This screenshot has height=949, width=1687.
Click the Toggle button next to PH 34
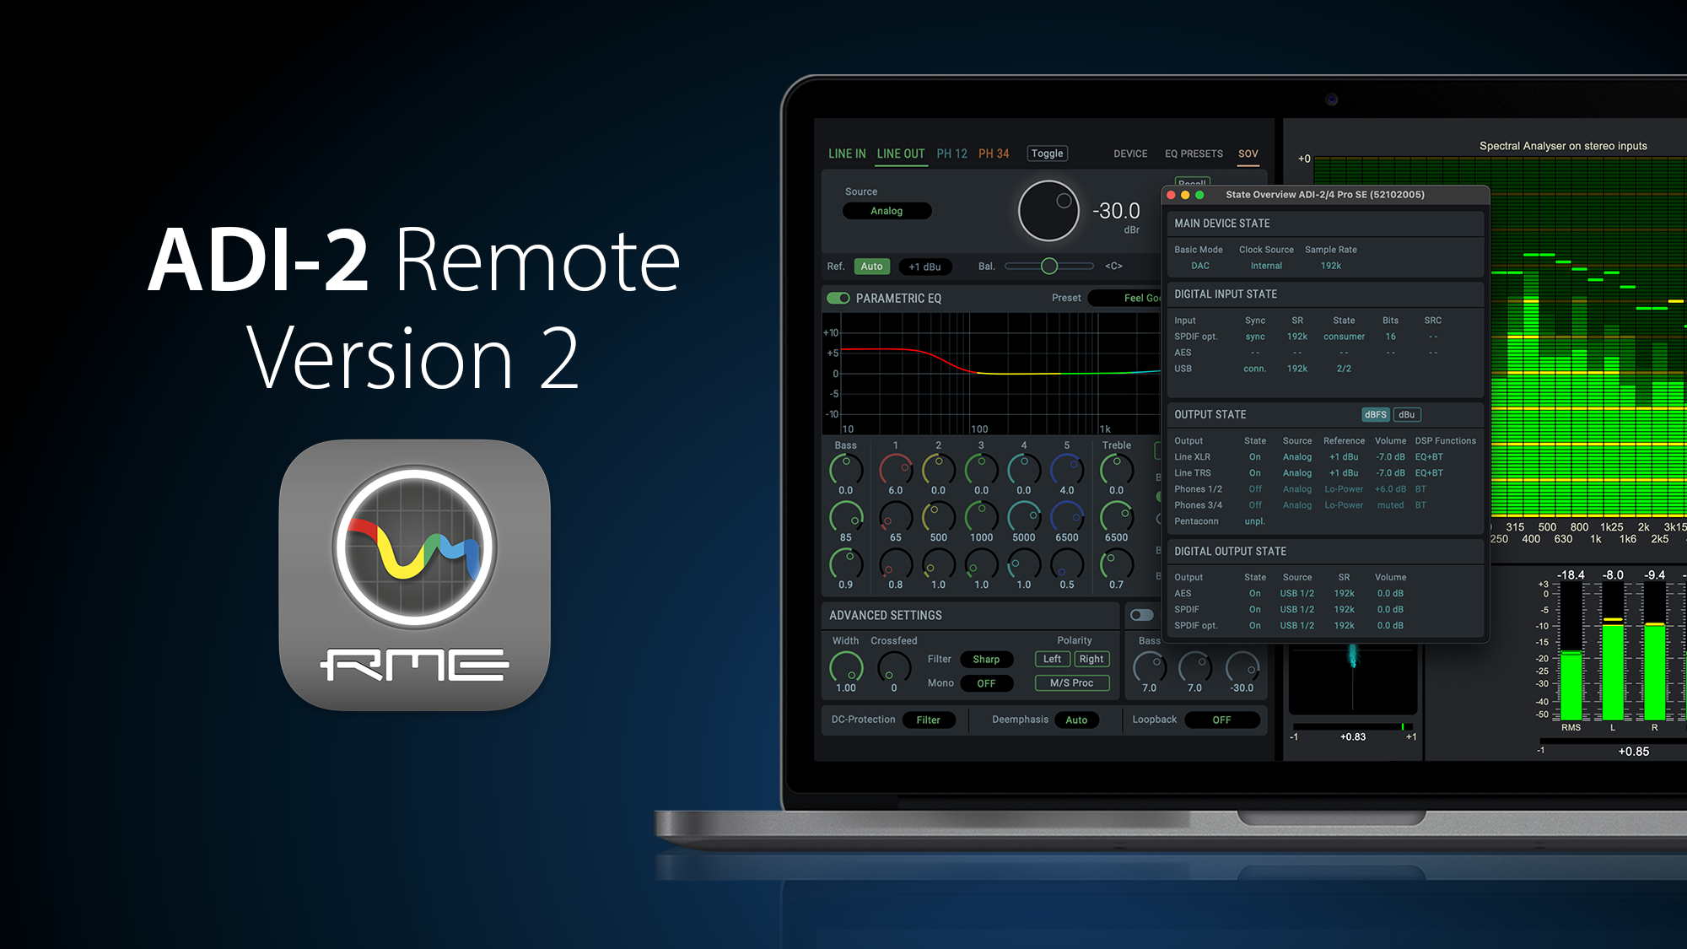pyautogui.click(x=1048, y=153)
